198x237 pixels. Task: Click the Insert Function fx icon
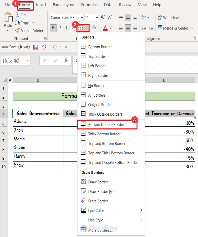65,60
